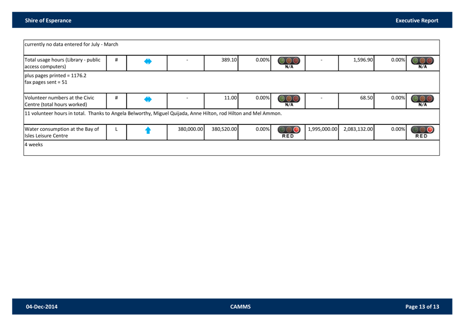Click the blue up arrow for Water consumption

pos(147,131)
